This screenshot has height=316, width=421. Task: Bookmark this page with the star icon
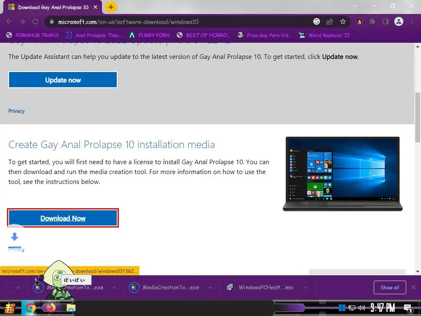click(x=343, y=22)
